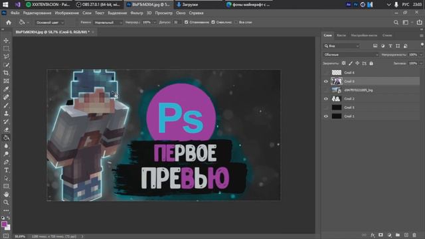Select the Move tool
This screenshot has width=425, height=239.
point(6,40)
